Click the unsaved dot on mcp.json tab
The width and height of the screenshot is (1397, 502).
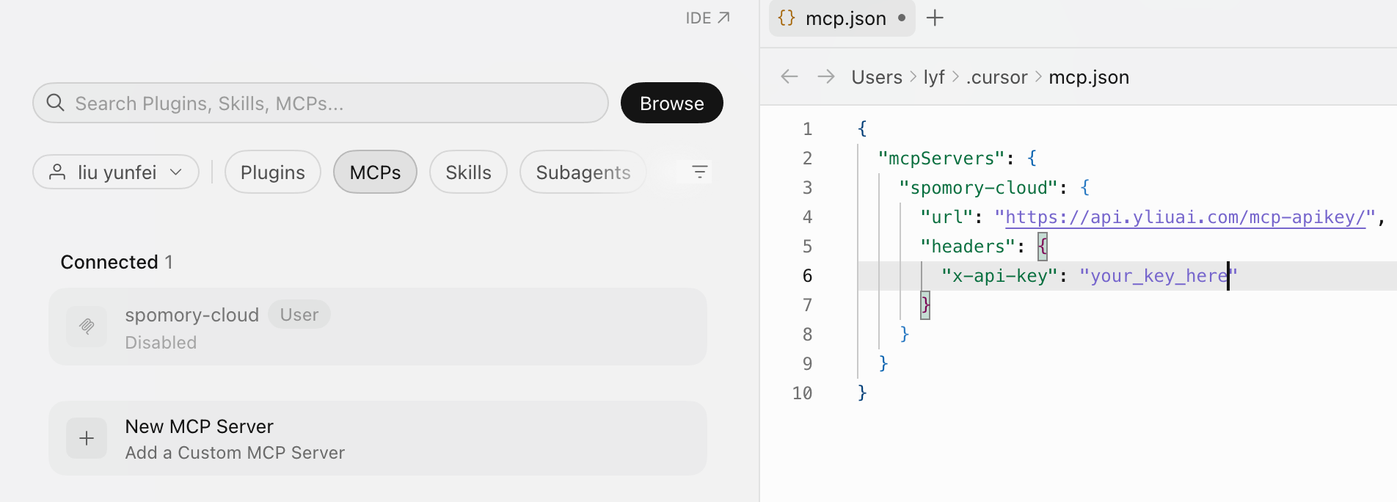(902, 18)
